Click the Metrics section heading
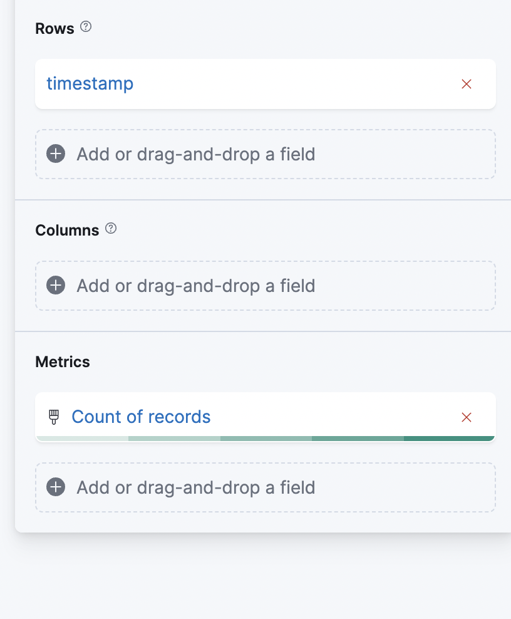This screenshot has height=619, width=511. tap(63, 362)
